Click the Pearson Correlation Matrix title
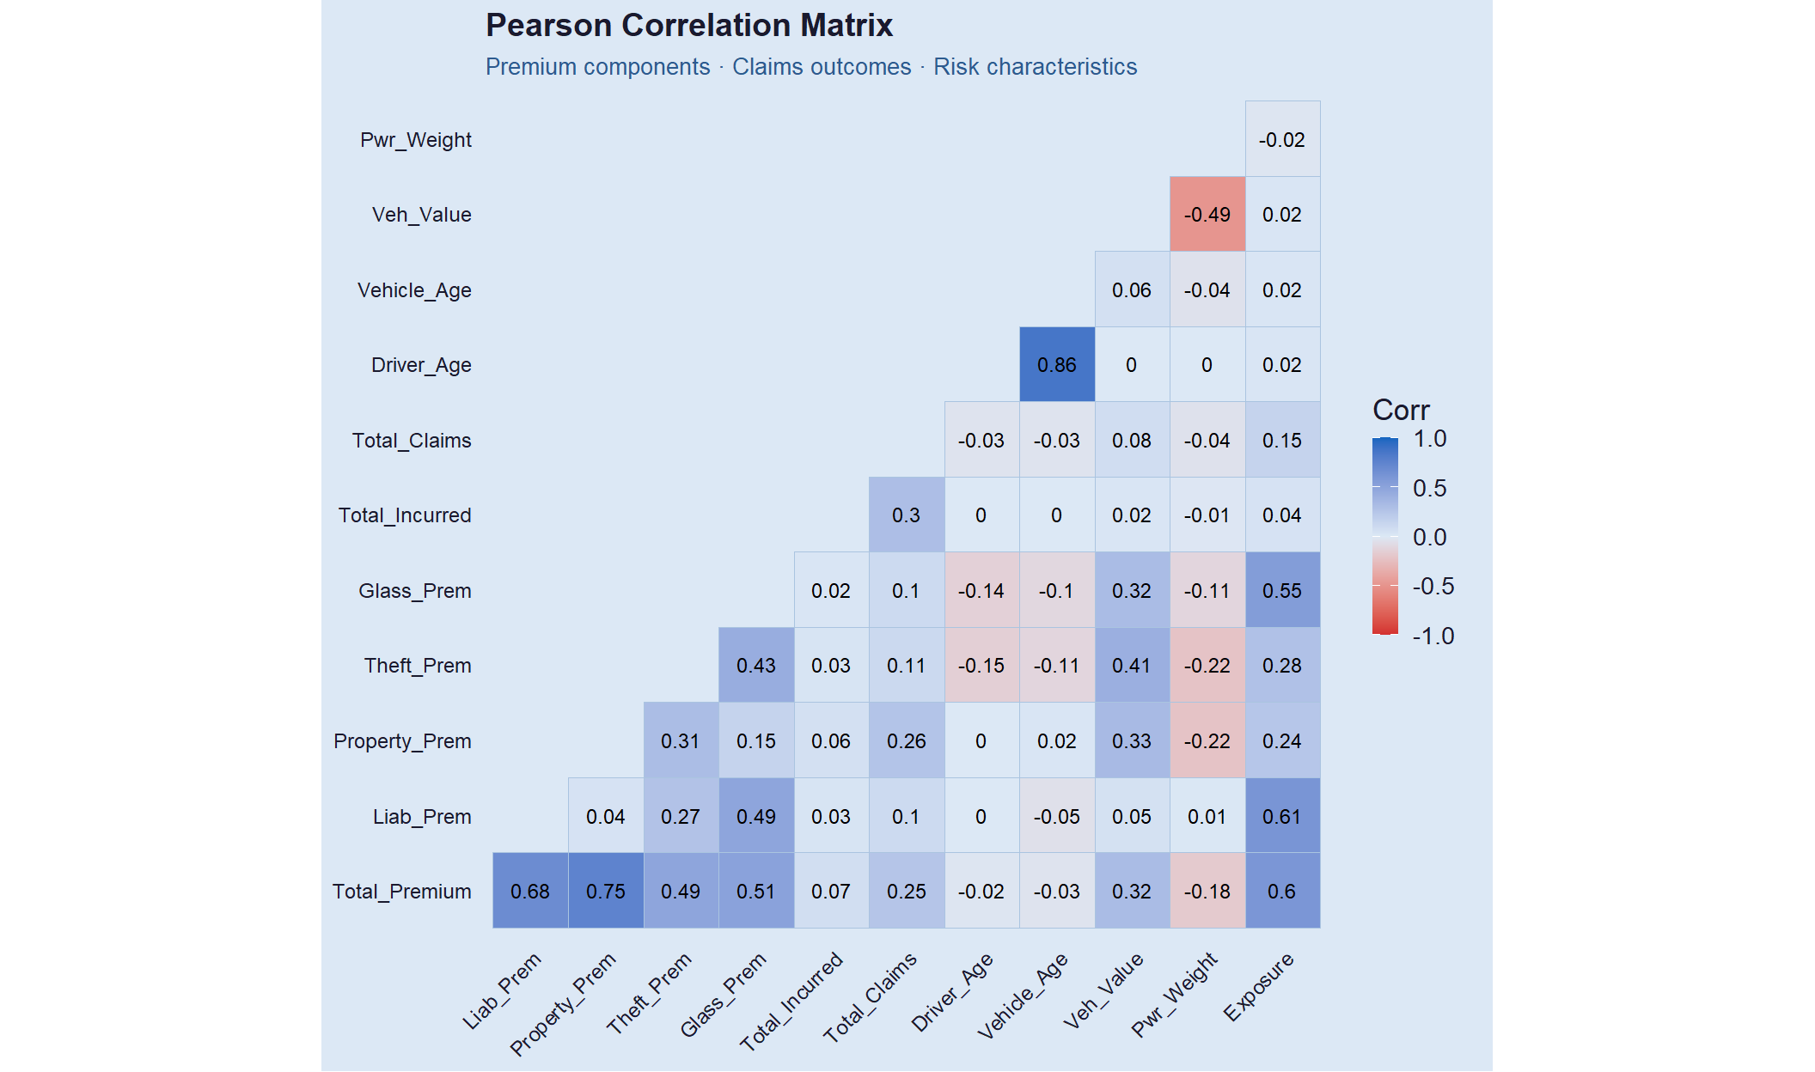Viewport: 1815px width, 1072px height. pos(689,25)
